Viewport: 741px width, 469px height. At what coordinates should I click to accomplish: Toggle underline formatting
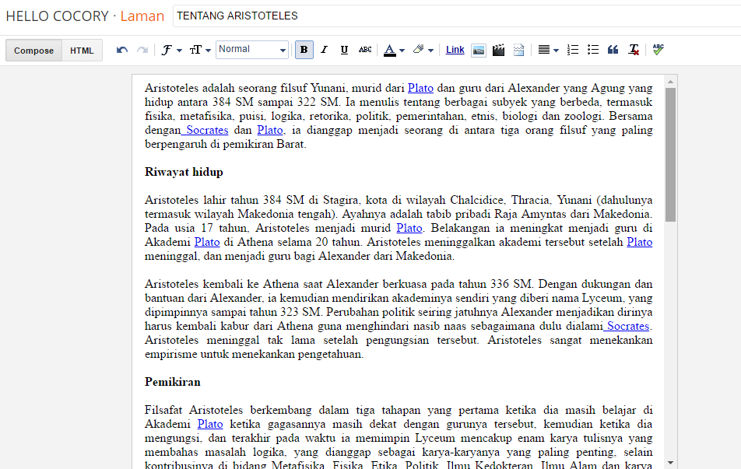click(x=345, y=50)
